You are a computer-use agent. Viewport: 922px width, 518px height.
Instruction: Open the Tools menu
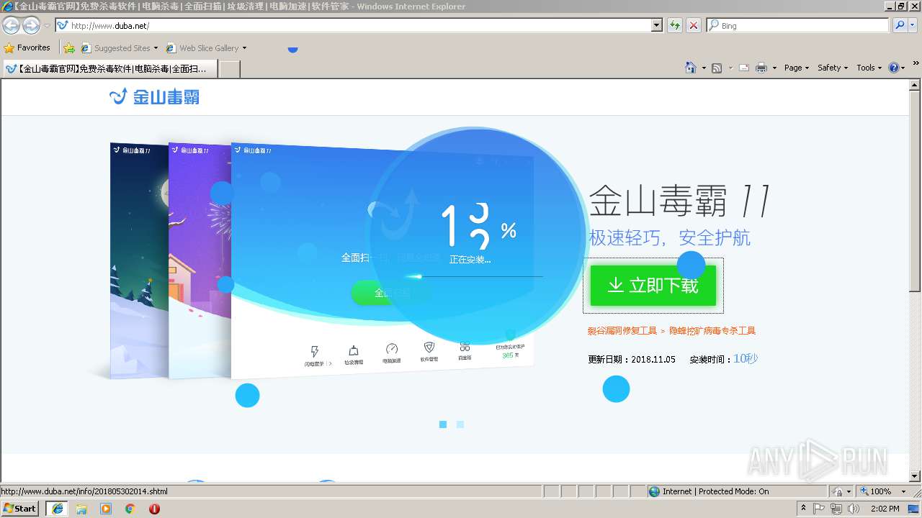869,68
